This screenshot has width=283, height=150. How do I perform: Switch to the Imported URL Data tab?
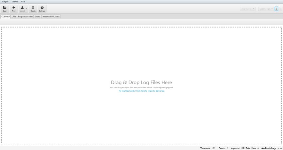51,17
